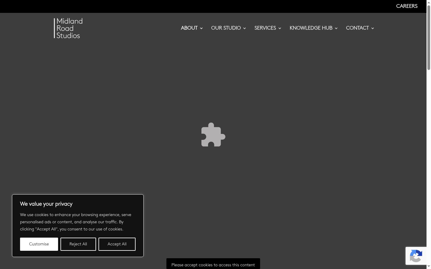
Task: Expand the ABOUT menu chevron
Action: (x=201, y=28)
